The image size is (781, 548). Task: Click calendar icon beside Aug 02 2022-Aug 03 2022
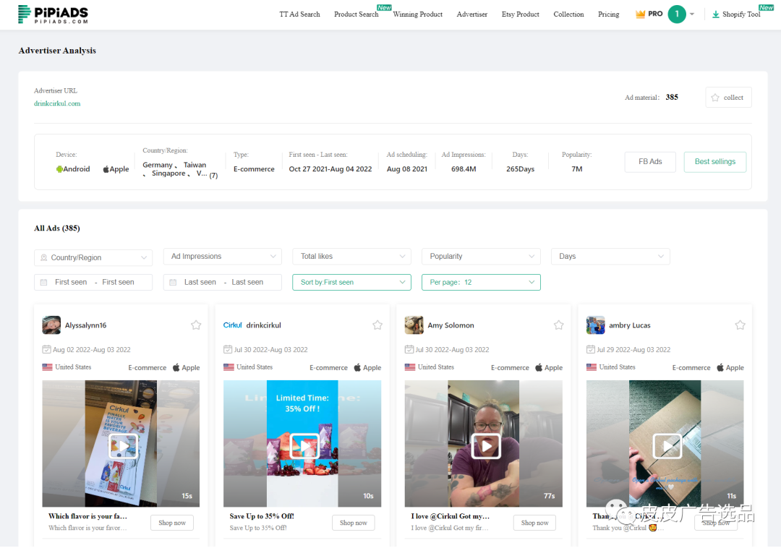coord(46,349)
